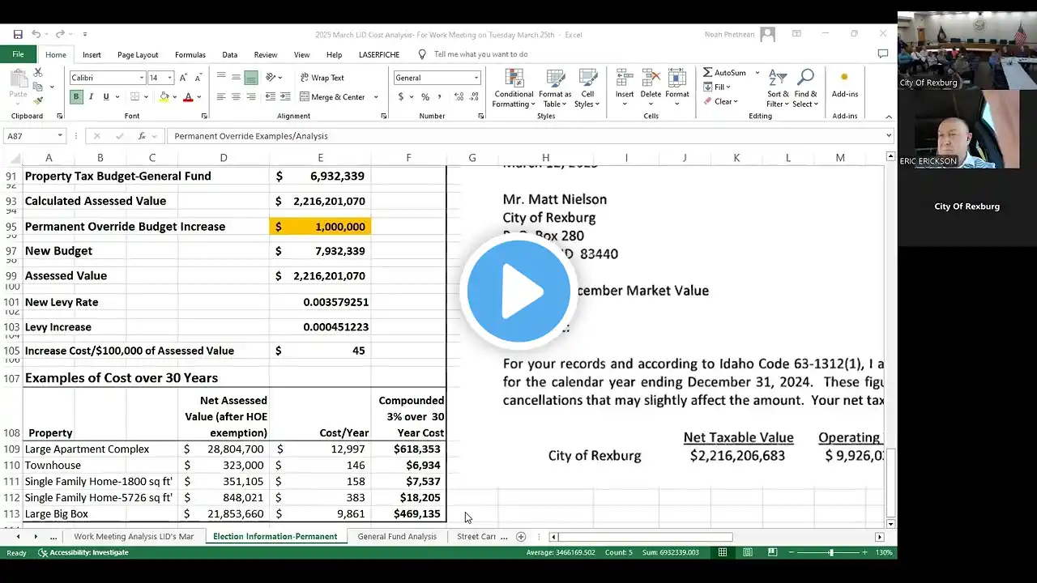Toggle Bold formatting
The height and width of the screenshot is (583, 1037).
(x=76, y=96)
